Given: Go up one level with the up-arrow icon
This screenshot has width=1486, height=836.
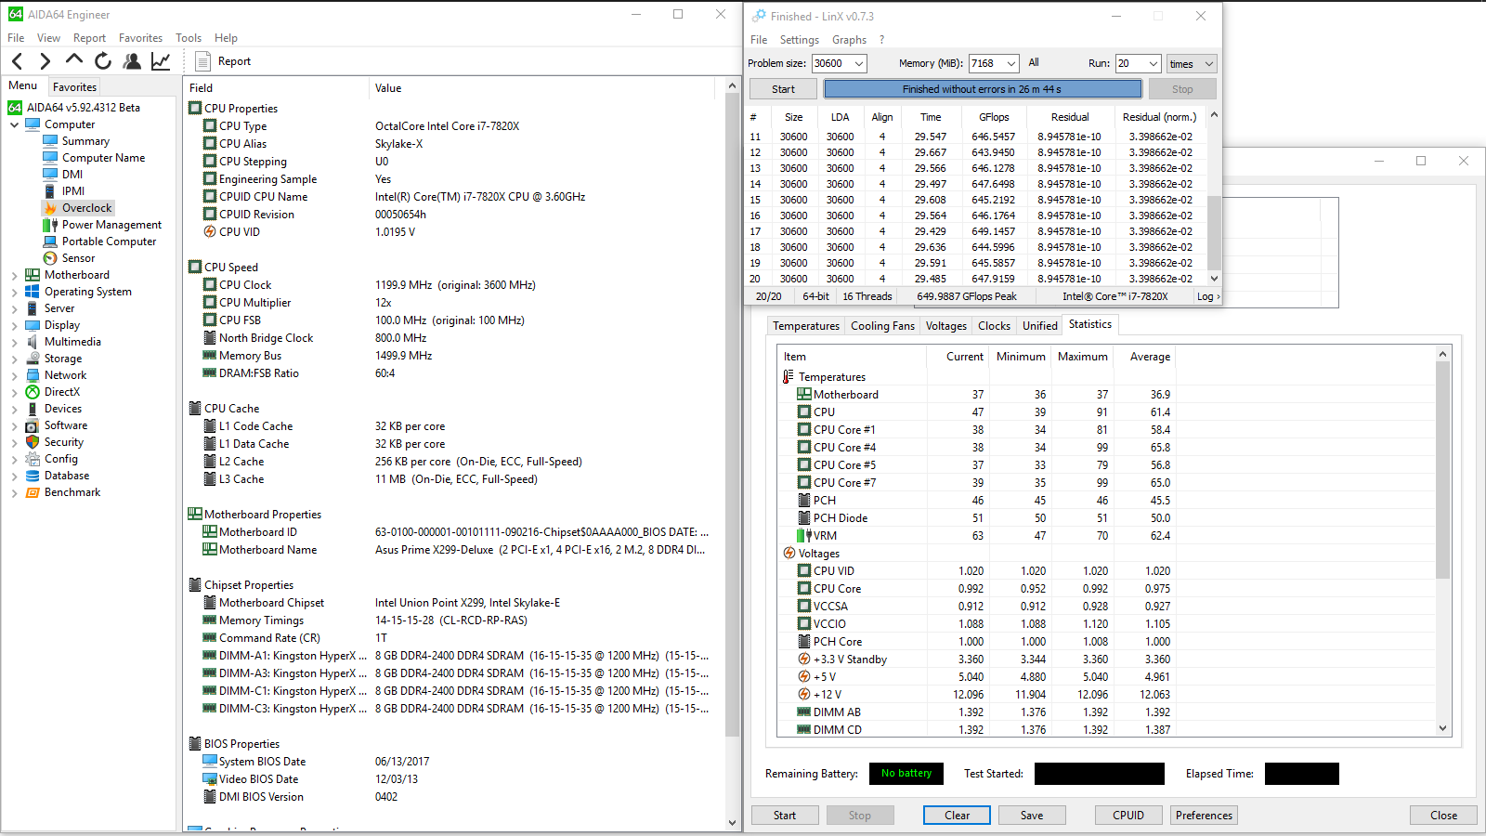Looking at the screenshot, I should (x=73, y=60).
